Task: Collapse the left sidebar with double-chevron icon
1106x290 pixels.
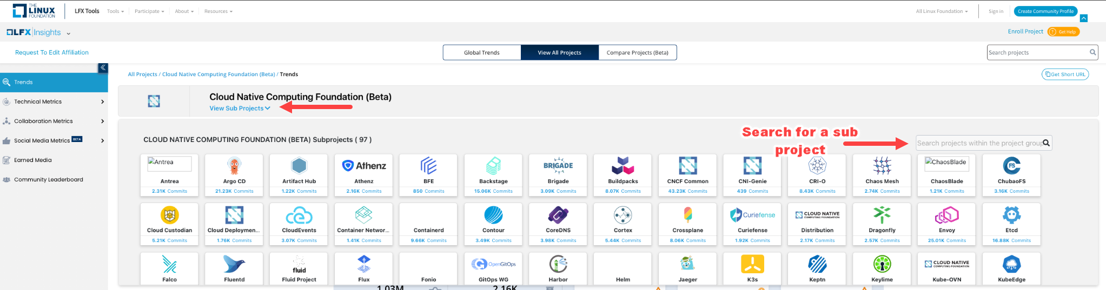Action: tap(103, 68)
